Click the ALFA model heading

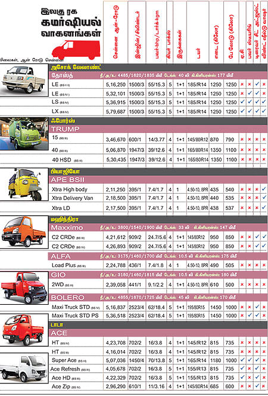click(x=61, y=256)
